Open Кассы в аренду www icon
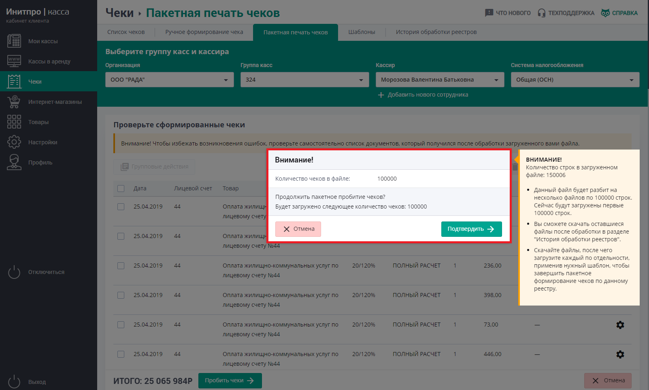Viewport: 649px width, 390px height. [14, 61]
